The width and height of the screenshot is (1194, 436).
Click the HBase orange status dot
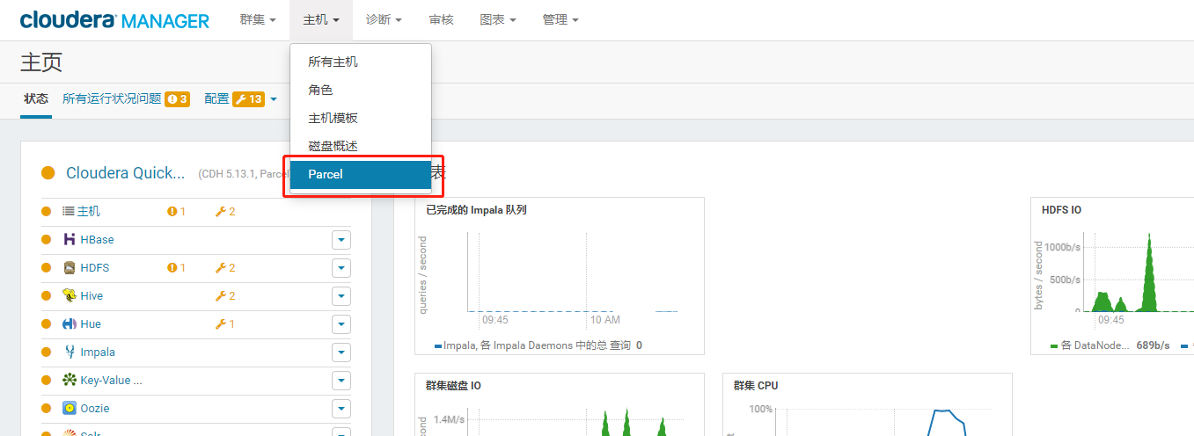(46, 239)
